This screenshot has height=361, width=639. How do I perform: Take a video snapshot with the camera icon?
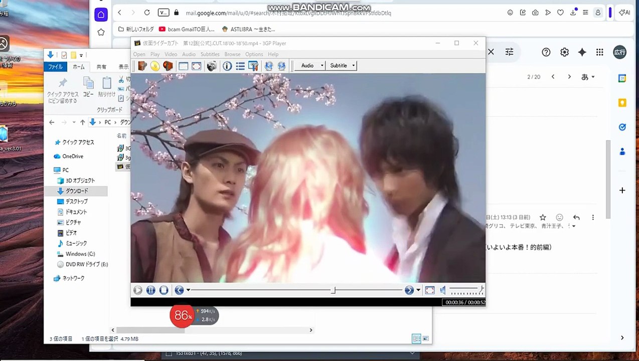pyautogui.click(x=212, y=66)
